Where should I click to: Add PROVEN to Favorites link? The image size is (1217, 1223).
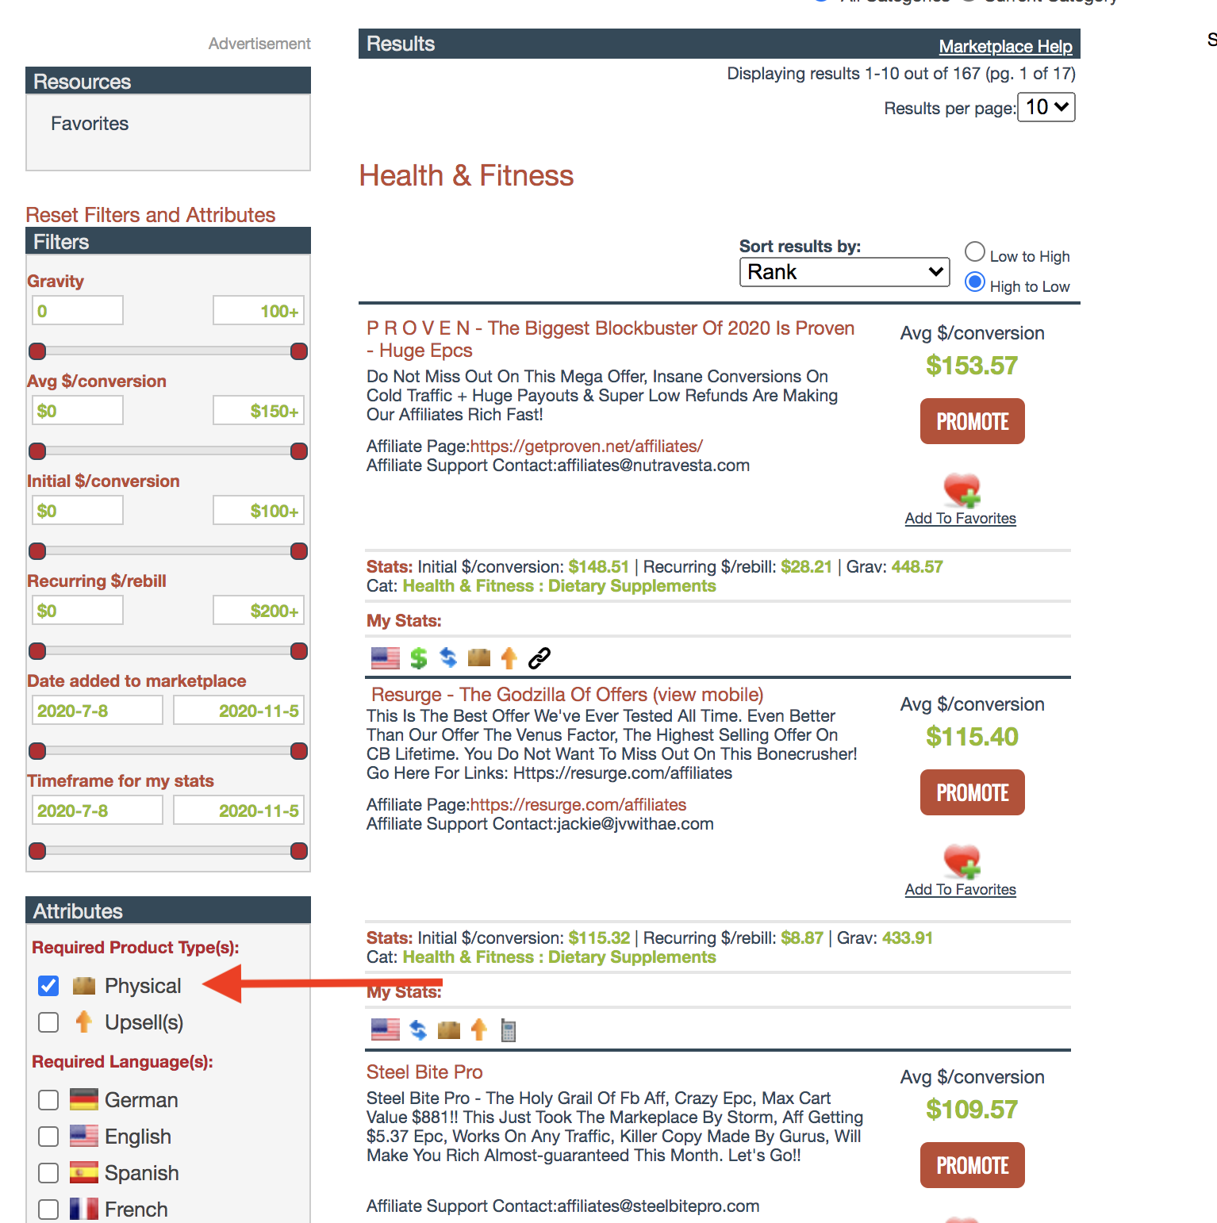coord(960,518)
